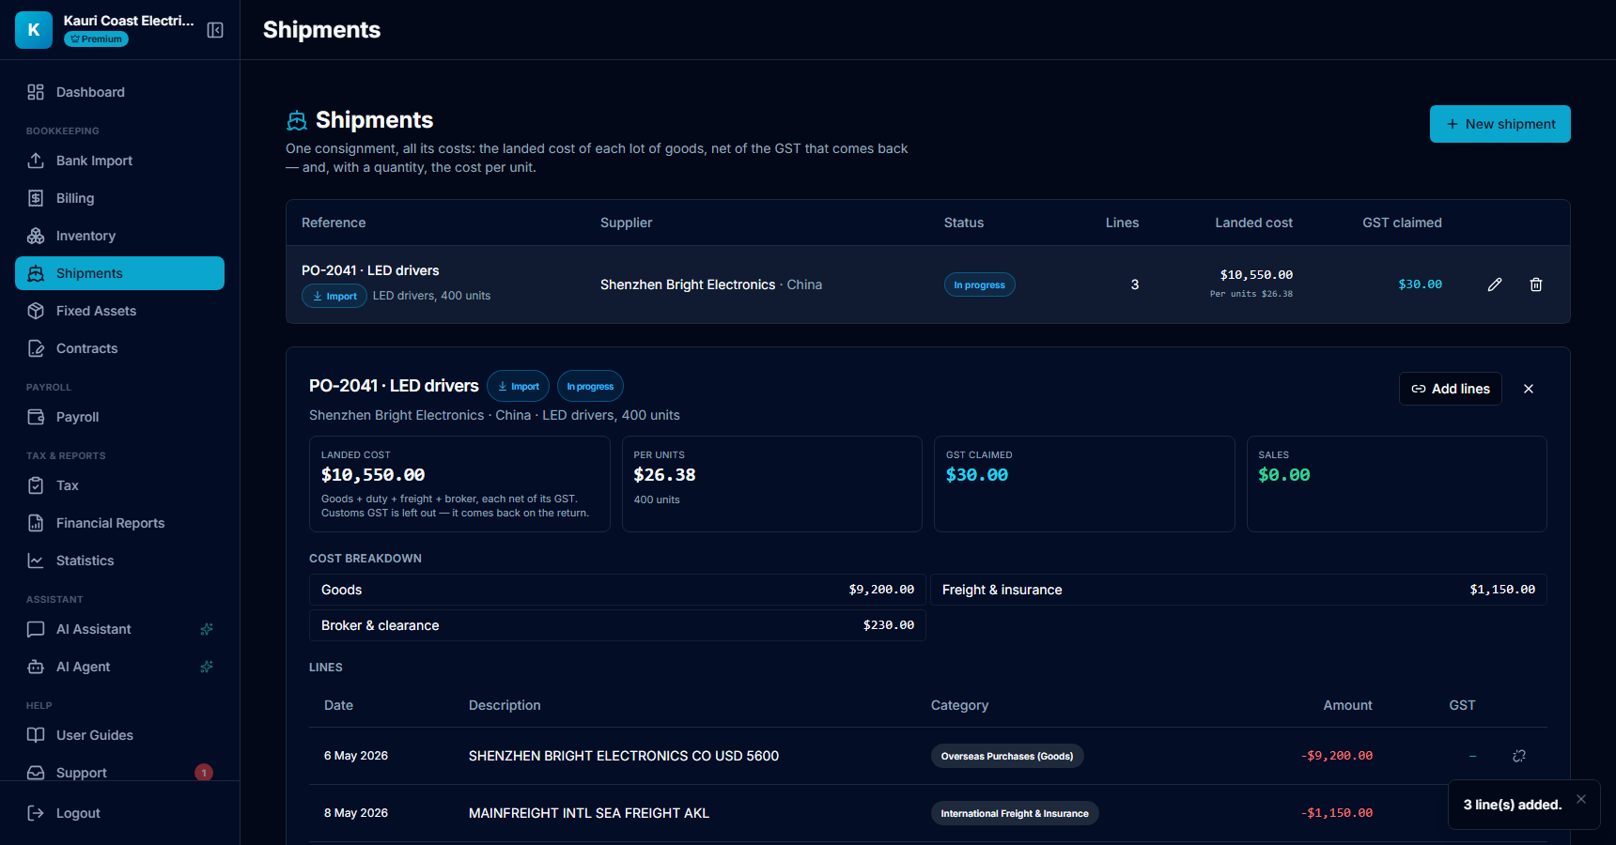Click the Goods cost breakdown row
The width and height of the screenshot is (1616, 845).
pos(617,590)
